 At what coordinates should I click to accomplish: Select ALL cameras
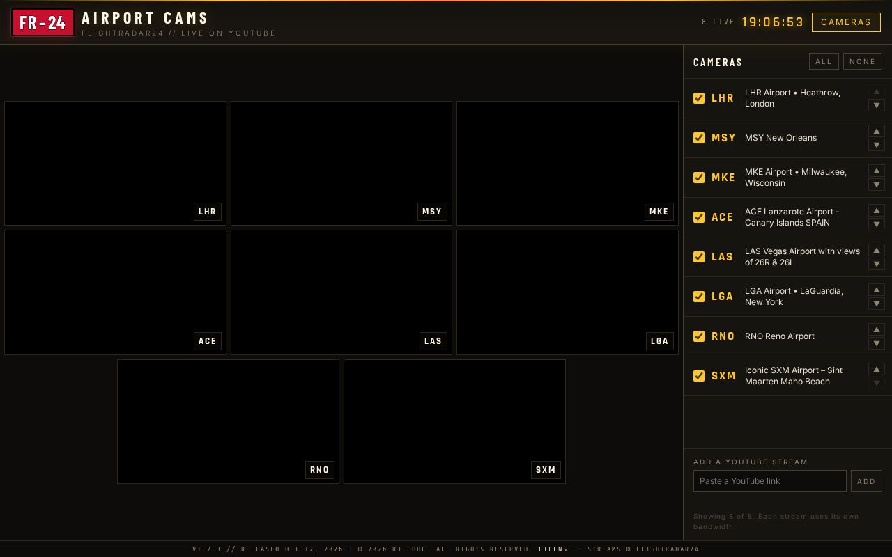pos(824,61)
